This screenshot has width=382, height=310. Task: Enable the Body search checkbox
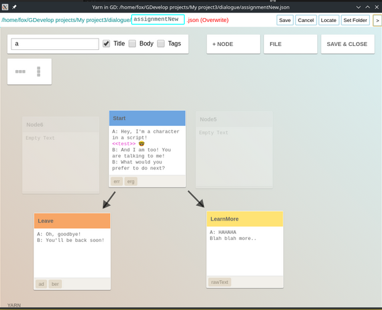[x=132, y=43]
